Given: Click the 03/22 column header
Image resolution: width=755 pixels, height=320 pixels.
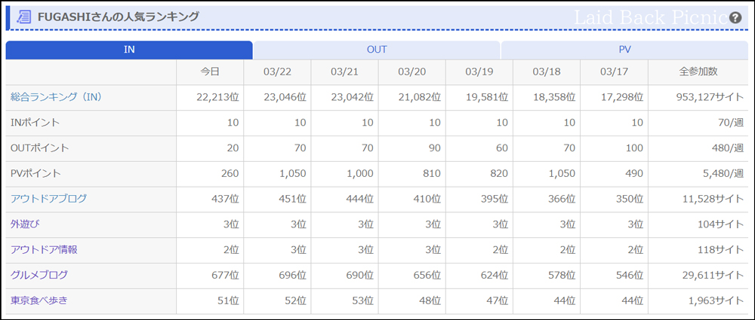Looking at the screenshot, I should pos(277,72).
